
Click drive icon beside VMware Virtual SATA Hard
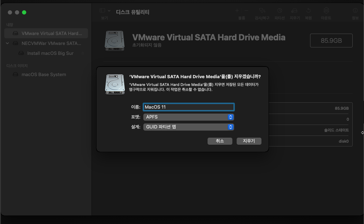(15, 33)
